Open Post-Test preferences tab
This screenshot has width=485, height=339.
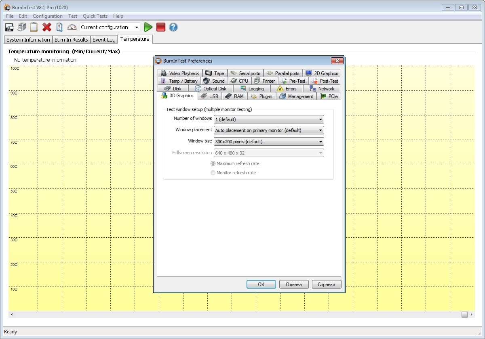(x=325, y=81)
